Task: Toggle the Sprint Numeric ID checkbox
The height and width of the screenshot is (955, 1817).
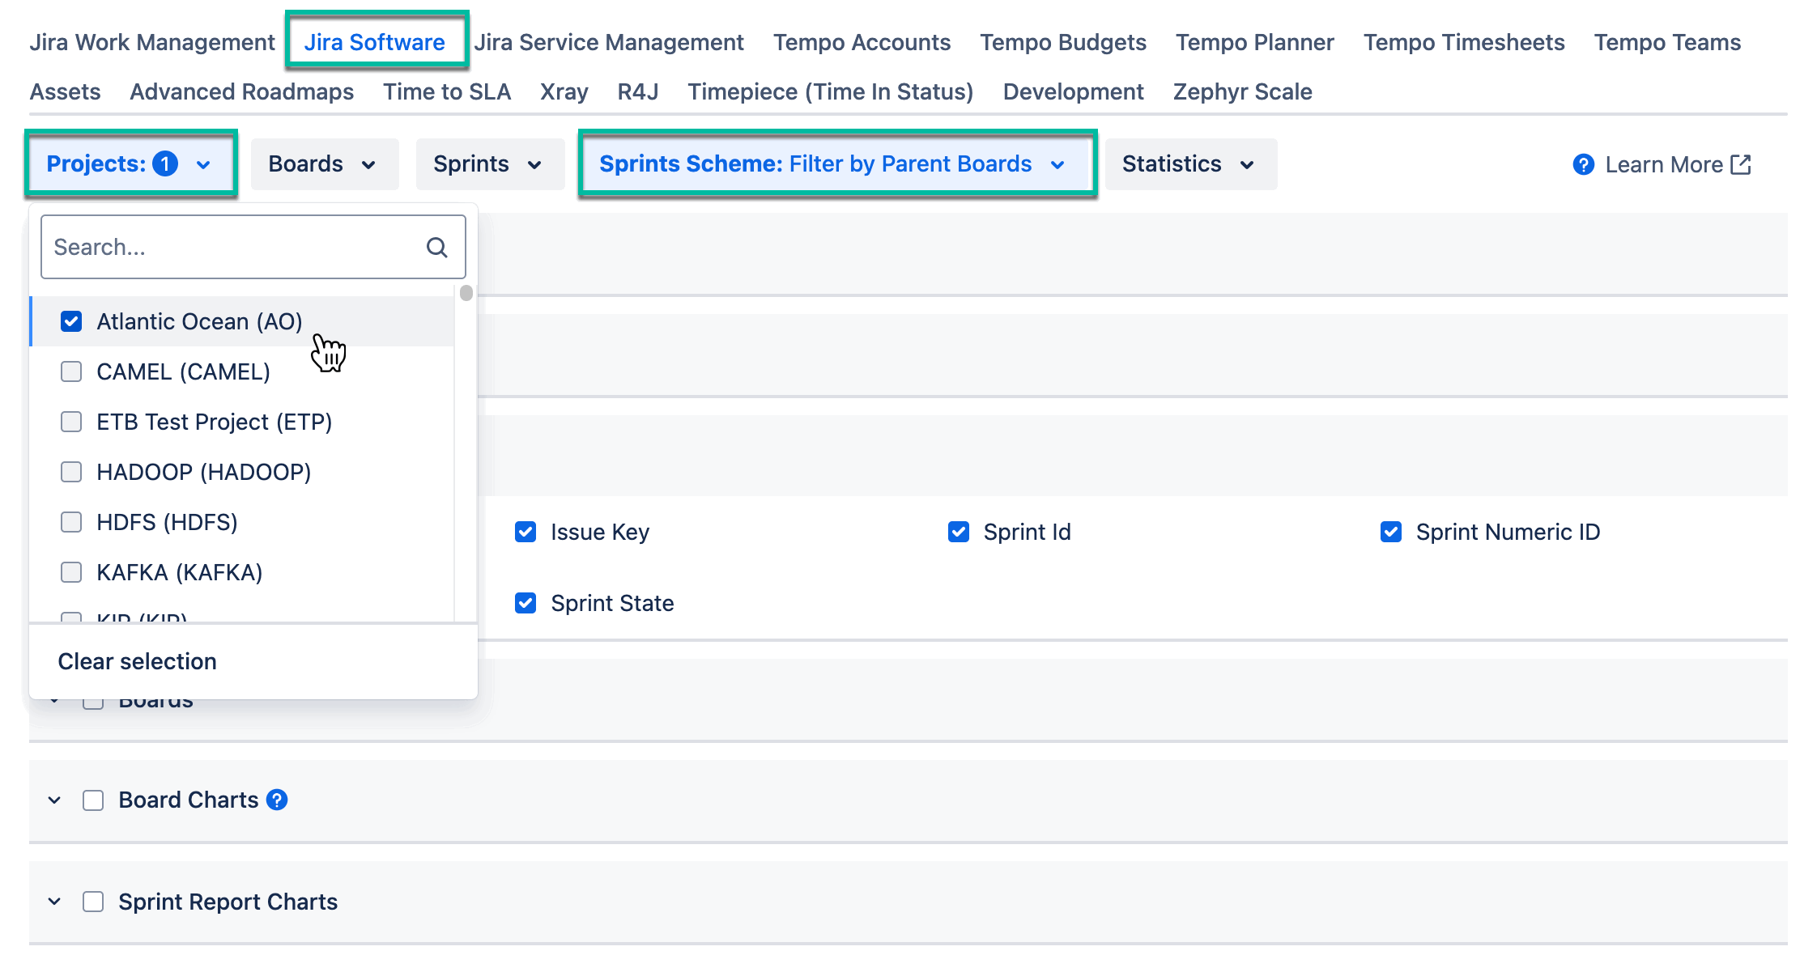Action: (1391, 532)
